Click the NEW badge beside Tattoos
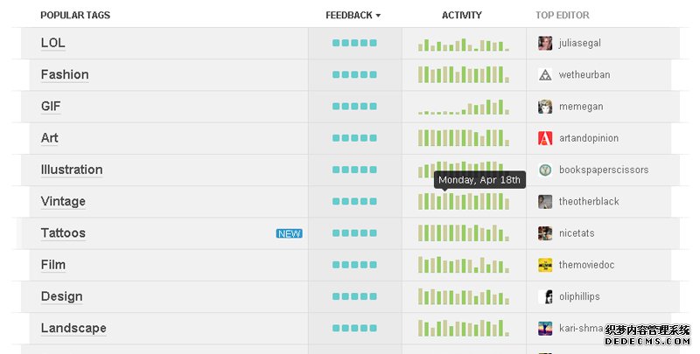 pyautogui.click(x=289, y=233)
